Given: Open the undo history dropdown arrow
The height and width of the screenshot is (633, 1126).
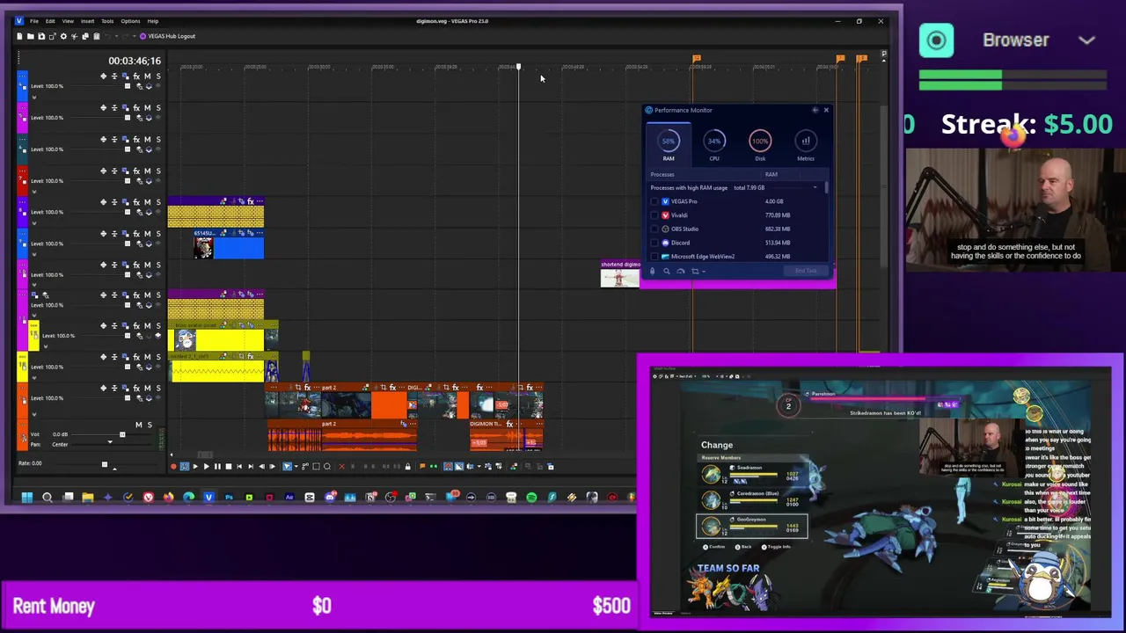Looking at the screenshot, I should click(117, 36).
